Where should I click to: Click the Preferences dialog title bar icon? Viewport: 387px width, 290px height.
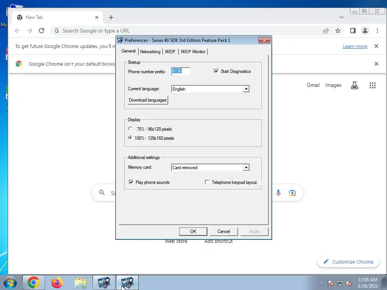(120, 40)
